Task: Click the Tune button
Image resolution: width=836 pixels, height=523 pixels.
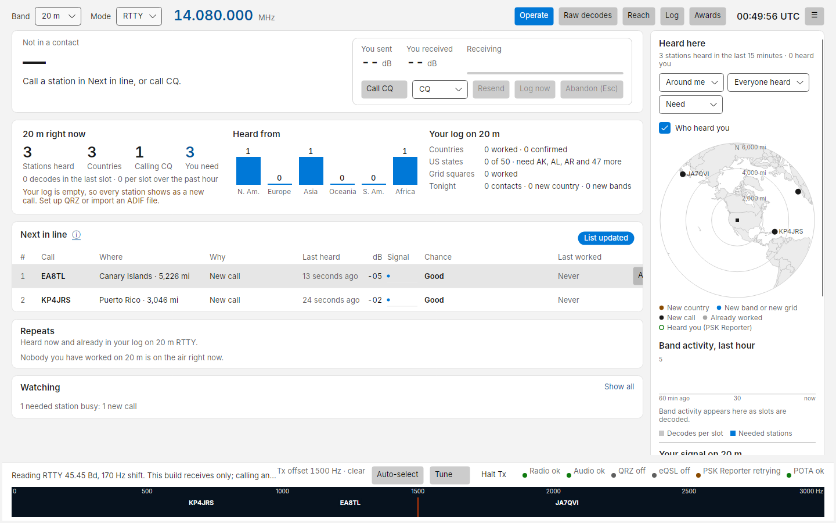Action: [450, 475]
